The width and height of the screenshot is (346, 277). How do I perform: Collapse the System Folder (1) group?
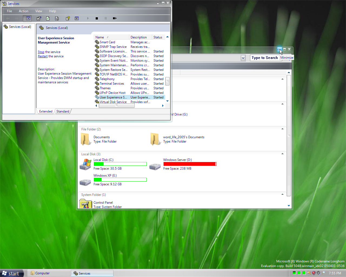[x=282, y=194]
